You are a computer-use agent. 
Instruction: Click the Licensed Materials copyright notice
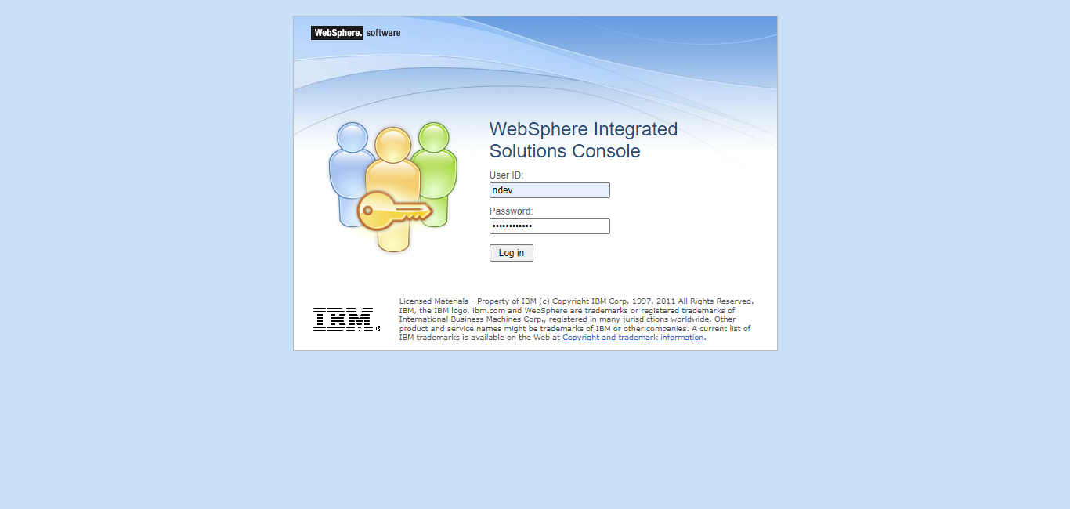point(576,319)
